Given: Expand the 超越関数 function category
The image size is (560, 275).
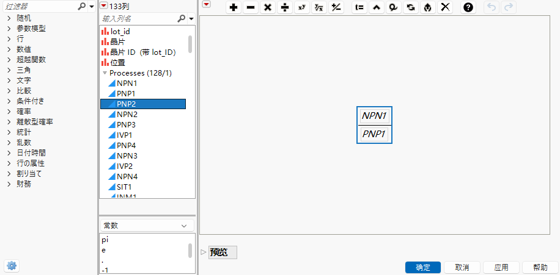Looking at the screenshot, I should click(9, 60).
